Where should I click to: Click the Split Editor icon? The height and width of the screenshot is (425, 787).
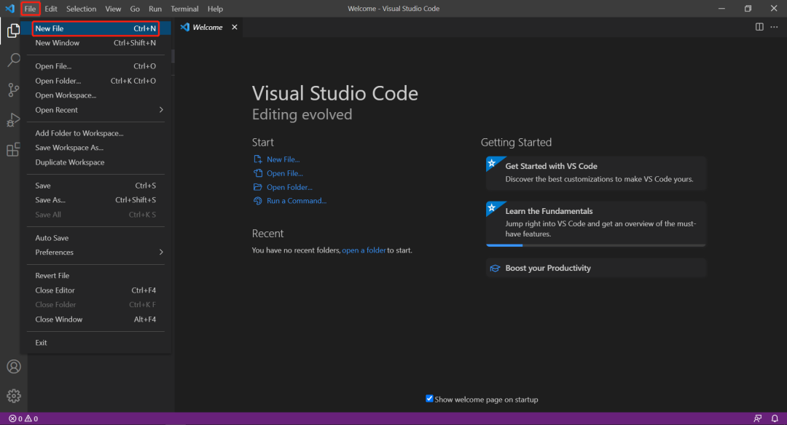pos(759,27)
